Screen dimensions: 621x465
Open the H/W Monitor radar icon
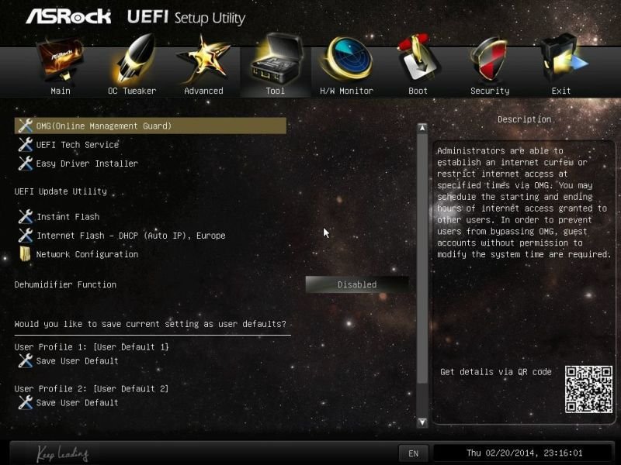click(x=347, y=58)
